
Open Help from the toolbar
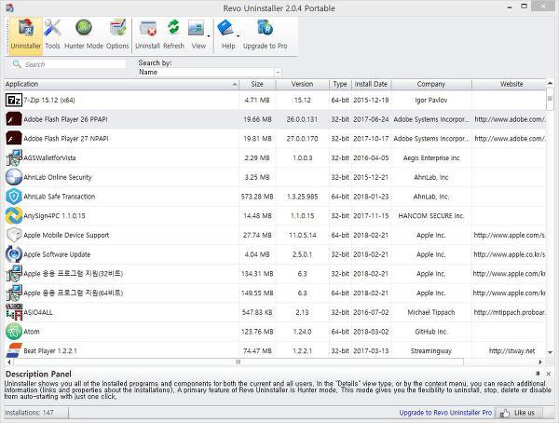[227, 35]
